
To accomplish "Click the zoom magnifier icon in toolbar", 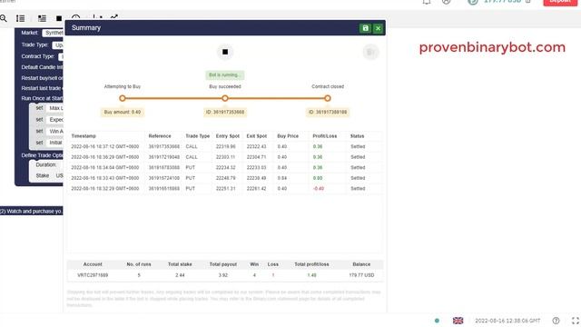I will [x=4, y=18].
